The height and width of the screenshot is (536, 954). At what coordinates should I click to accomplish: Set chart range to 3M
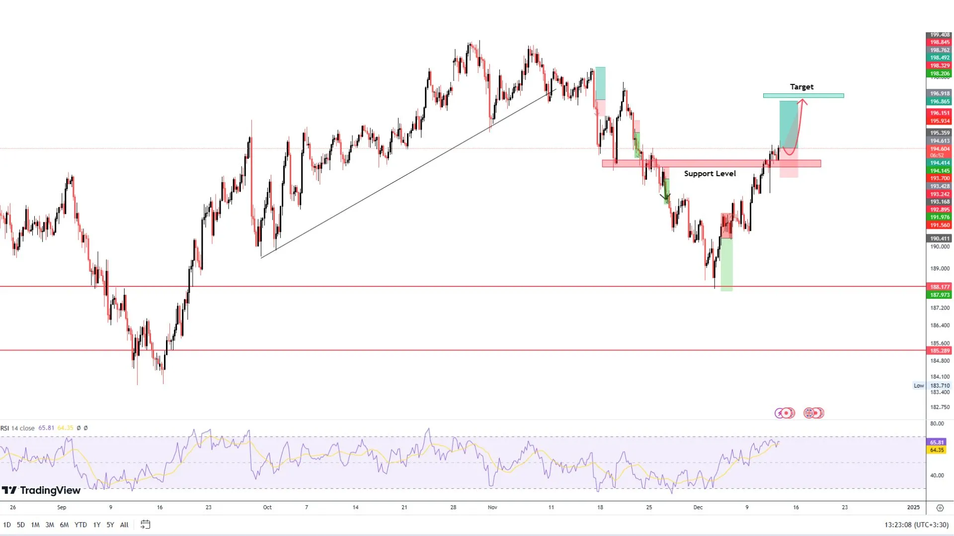coord(50,525)
